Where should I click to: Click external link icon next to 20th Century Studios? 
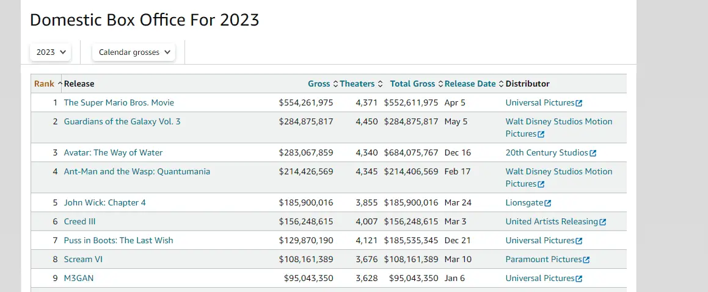[593, 153]
